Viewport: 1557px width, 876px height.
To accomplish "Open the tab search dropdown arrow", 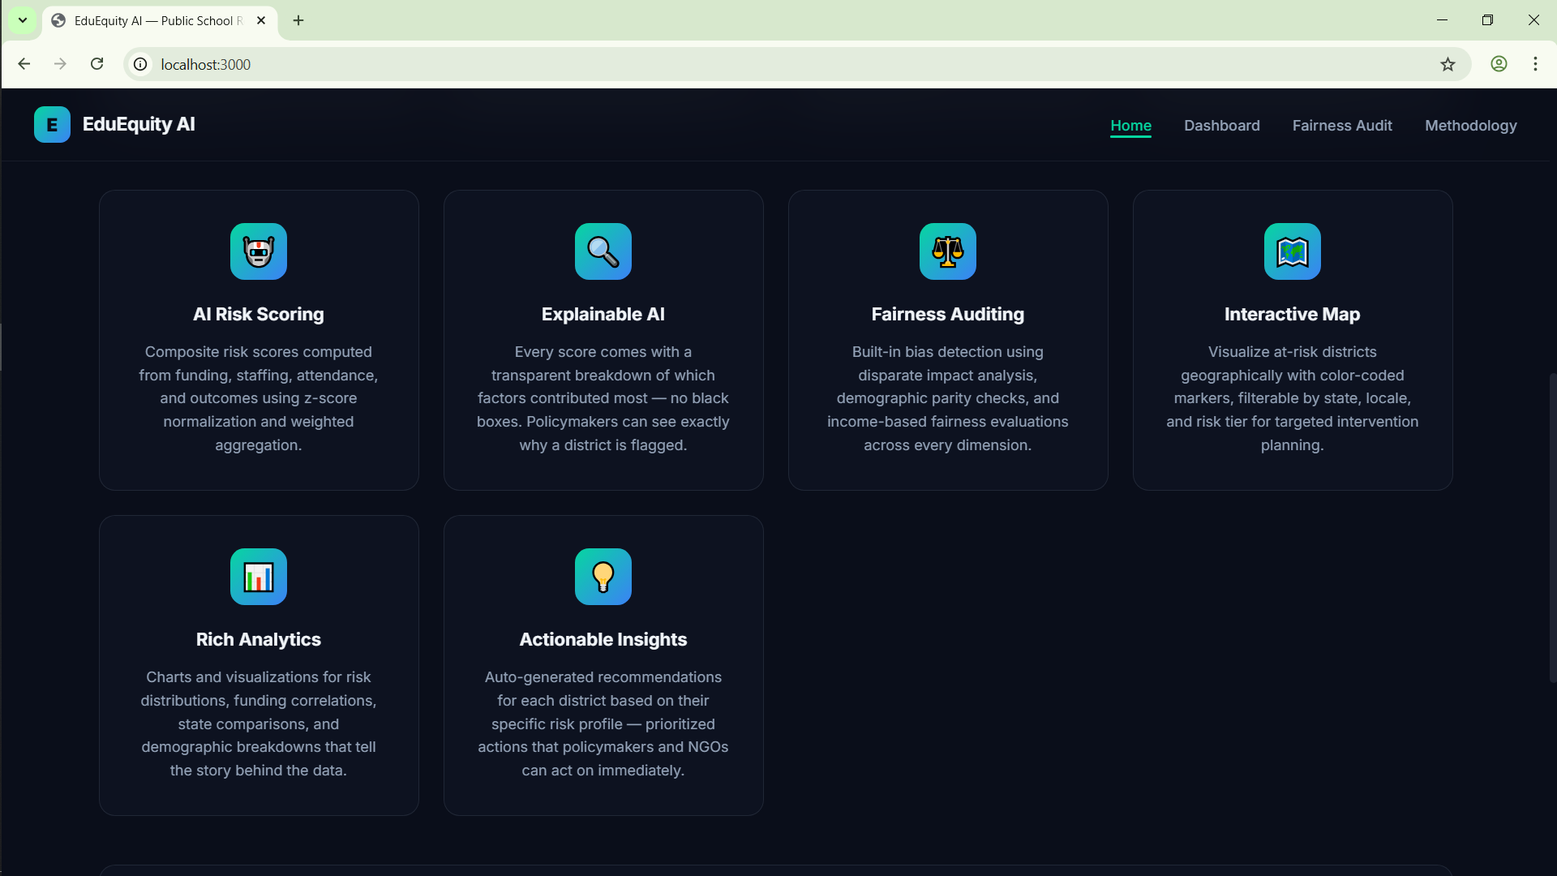I will 23,20.
